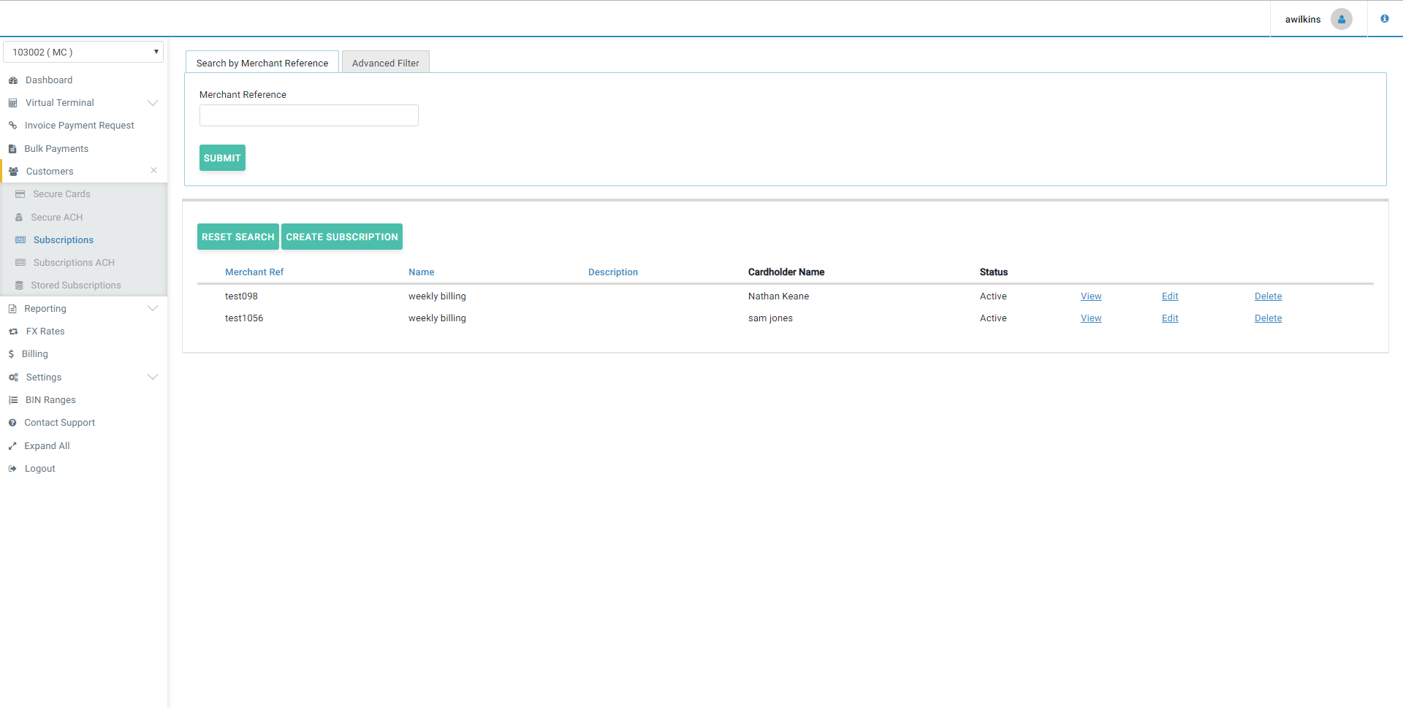This screenshot has height=709, width=1403.
Task: Click the Logout icon in sidebar
Action: pyautogui.click(x=12, y=469)
